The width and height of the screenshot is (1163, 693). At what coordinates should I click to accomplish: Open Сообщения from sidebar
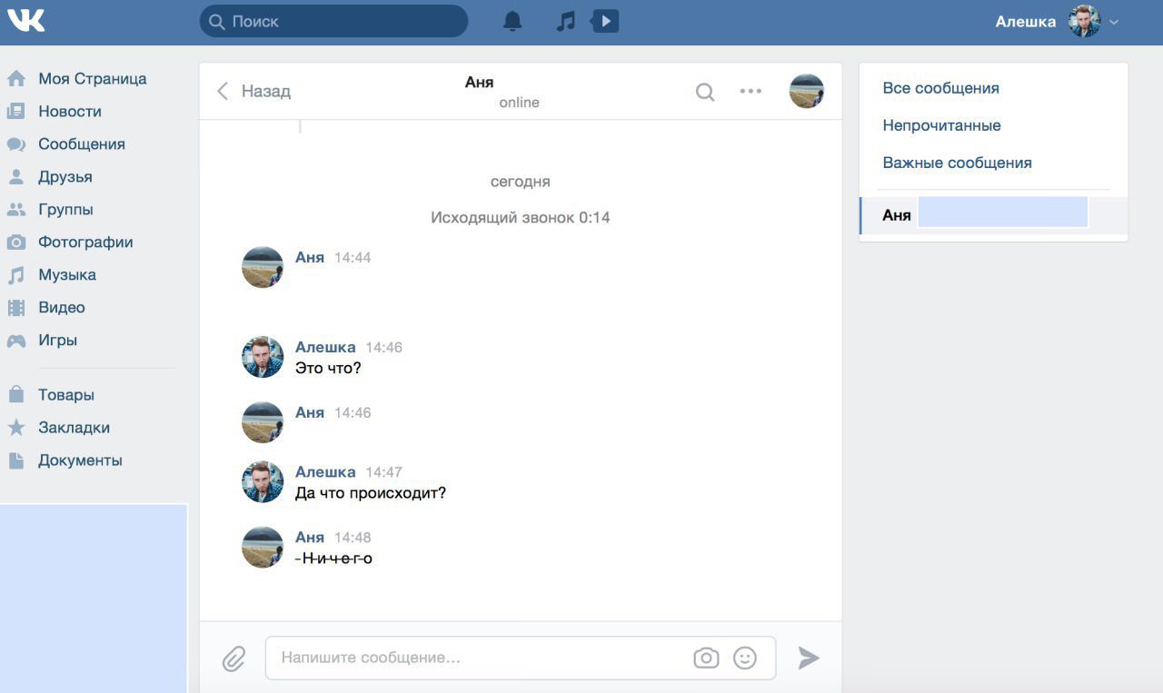[x=82, y=144]
